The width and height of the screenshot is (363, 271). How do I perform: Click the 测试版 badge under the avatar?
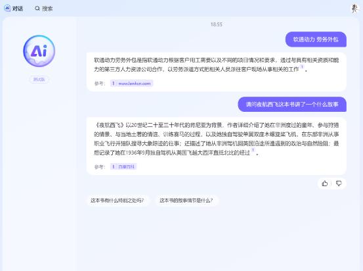click(39, 80)
